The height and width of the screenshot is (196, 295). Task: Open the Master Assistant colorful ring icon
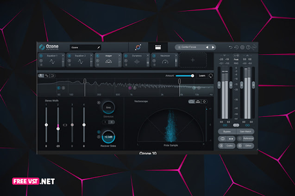tap(138, 47)
